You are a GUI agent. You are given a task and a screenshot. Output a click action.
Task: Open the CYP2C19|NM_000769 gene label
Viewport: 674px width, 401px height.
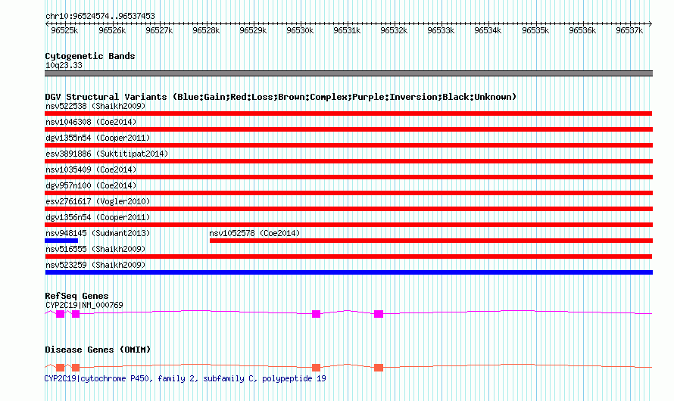[x=84, y=305]
